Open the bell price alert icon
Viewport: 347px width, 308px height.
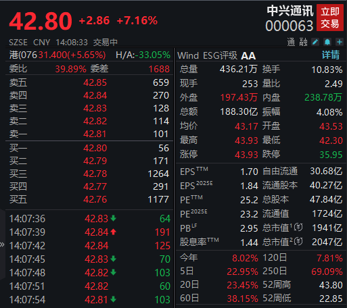pos(327,42)
